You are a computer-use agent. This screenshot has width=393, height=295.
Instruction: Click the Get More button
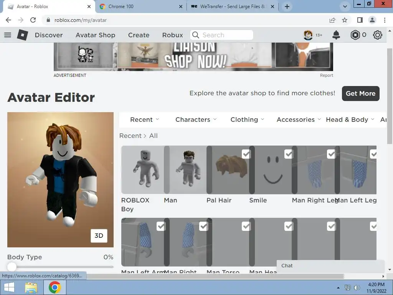pyautogui.click(x=361, y=93)
